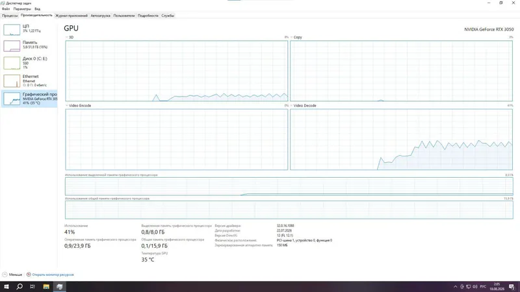The width and height of the screenshot is (520, 292).
Task: Click the Меньше details label
Action: (15, 274)
